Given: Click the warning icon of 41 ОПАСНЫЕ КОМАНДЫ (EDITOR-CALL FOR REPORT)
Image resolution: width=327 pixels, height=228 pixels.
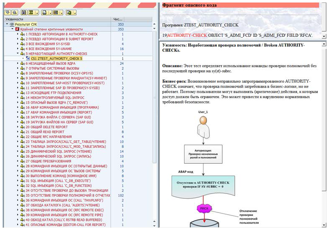Looking at the screenshot, I should click(x=23, y=225).
